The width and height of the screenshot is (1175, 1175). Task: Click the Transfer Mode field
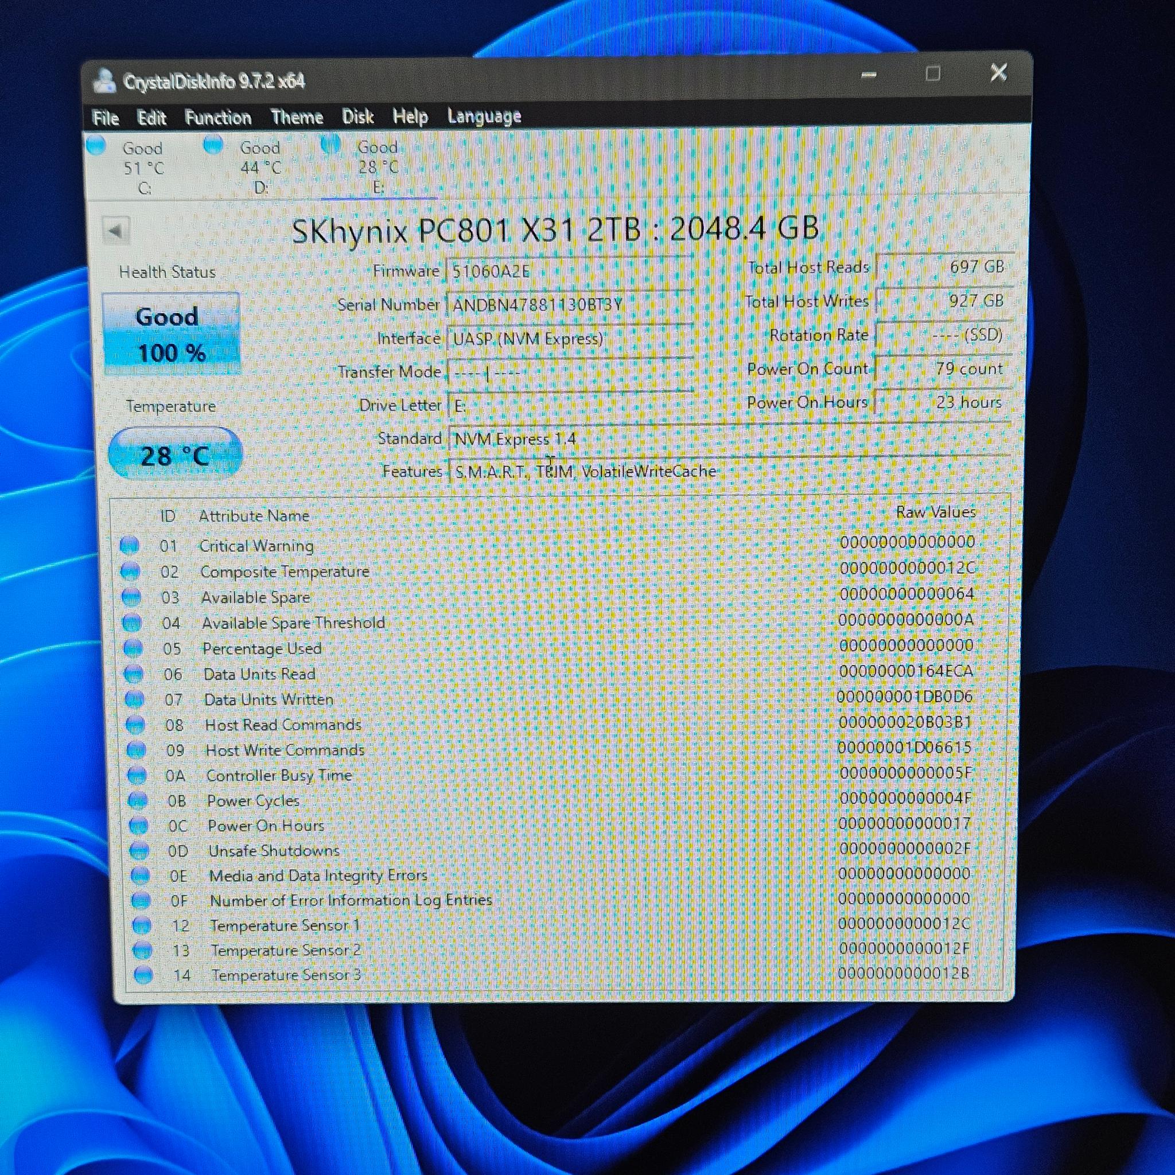tap(570, 372)
